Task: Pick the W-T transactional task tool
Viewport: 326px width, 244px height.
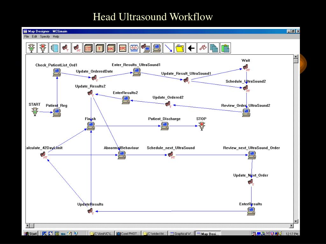Action: tap(66, 48)
